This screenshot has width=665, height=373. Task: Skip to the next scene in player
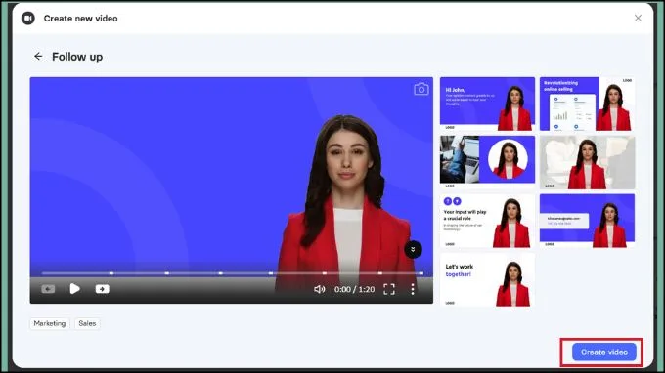coord(103,289)
